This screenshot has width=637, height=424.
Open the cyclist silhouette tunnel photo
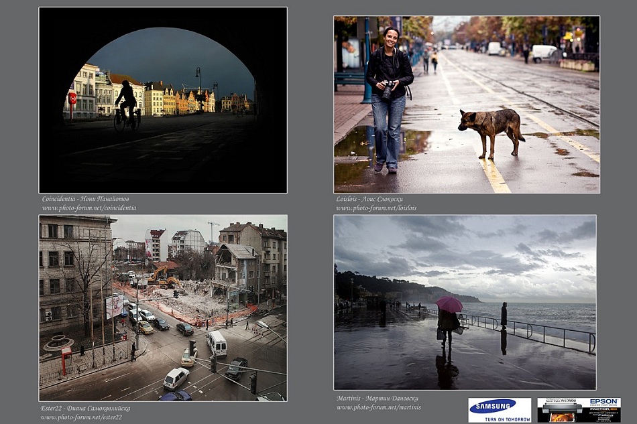click(x=163, y=100)
